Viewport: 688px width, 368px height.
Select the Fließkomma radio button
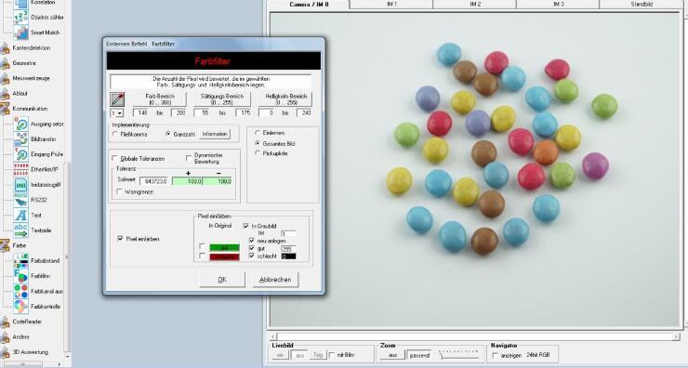pyautogui.click(x=115, y=134)
